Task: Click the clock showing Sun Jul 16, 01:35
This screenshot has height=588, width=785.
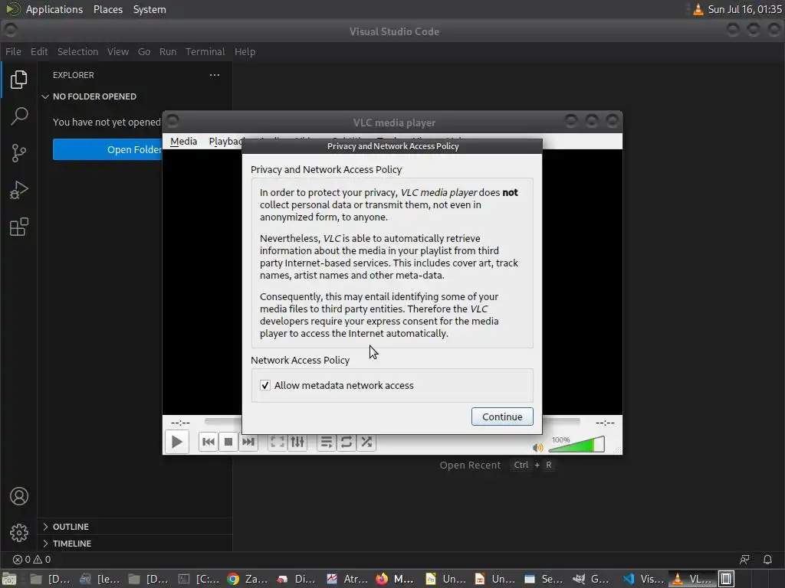Action: [744, 9]
